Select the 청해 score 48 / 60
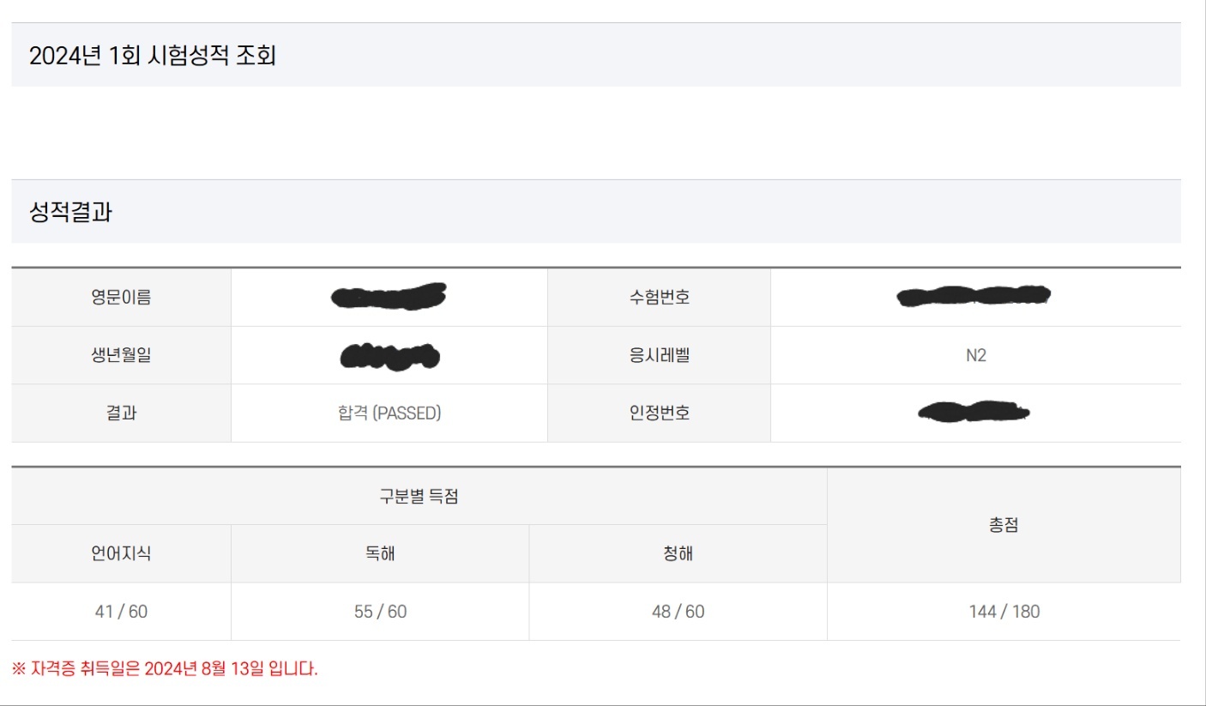The width and height of the screenshot is (1206, 706). point(678,612)
